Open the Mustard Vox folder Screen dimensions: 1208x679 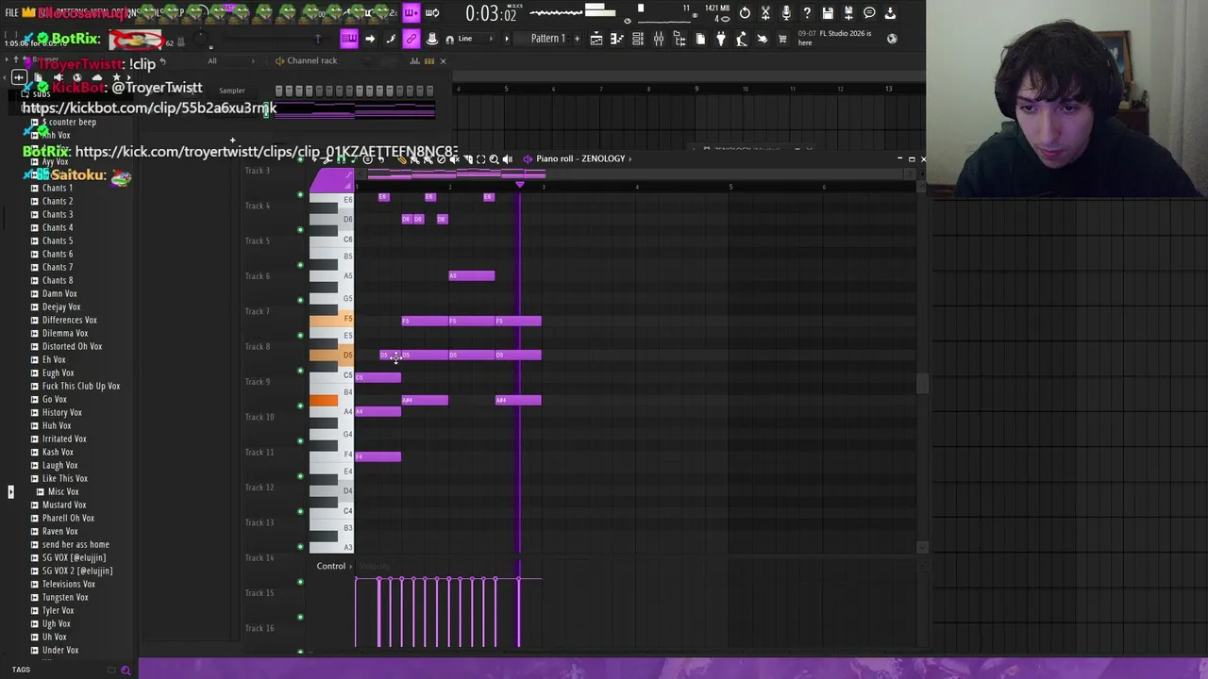click(x=64, y=505)
